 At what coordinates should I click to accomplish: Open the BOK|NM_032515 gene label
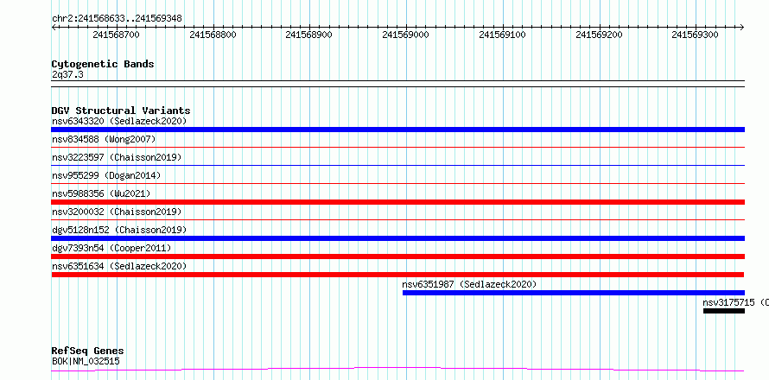[x=86, y=361]
